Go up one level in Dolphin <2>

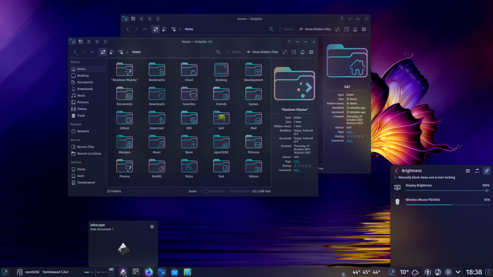coord(92,52)
